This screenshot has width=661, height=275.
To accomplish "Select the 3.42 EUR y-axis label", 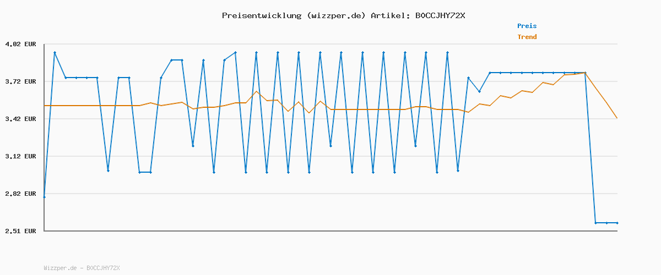I will (20, 119).
